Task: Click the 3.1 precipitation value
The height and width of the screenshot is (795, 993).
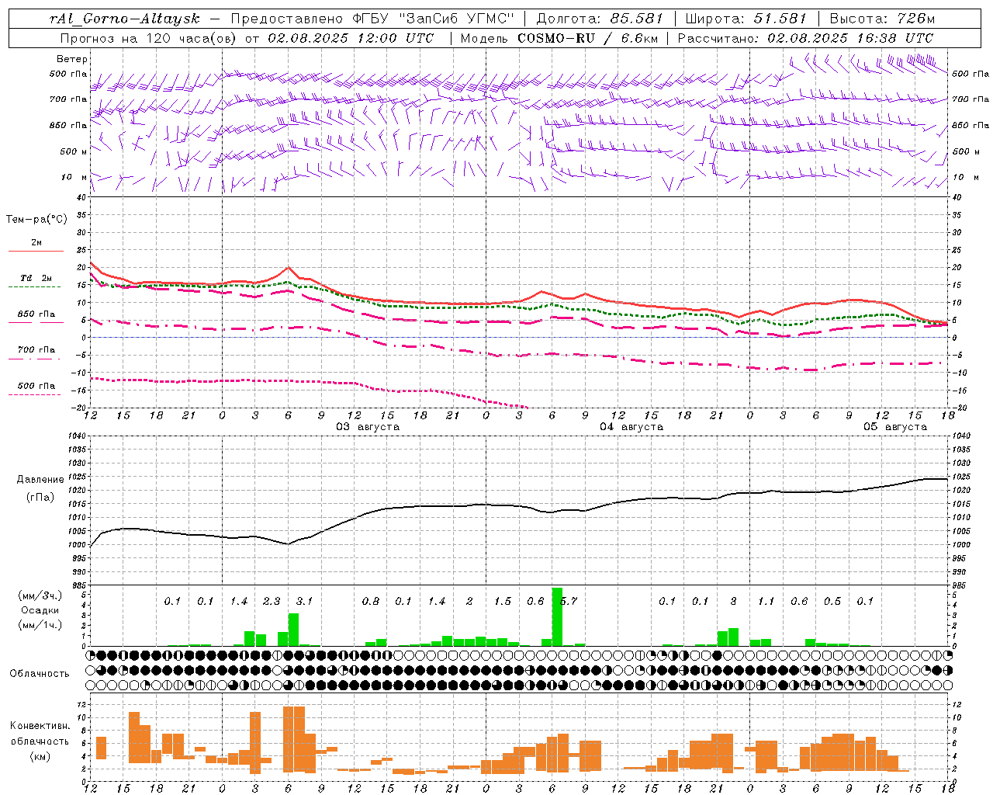Action: (x=304, y=601)
